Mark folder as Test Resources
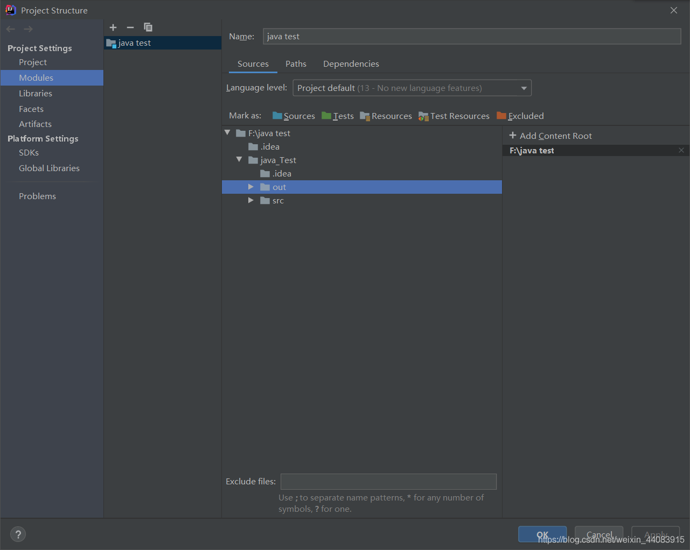690x550 pixels. point(454,116)
